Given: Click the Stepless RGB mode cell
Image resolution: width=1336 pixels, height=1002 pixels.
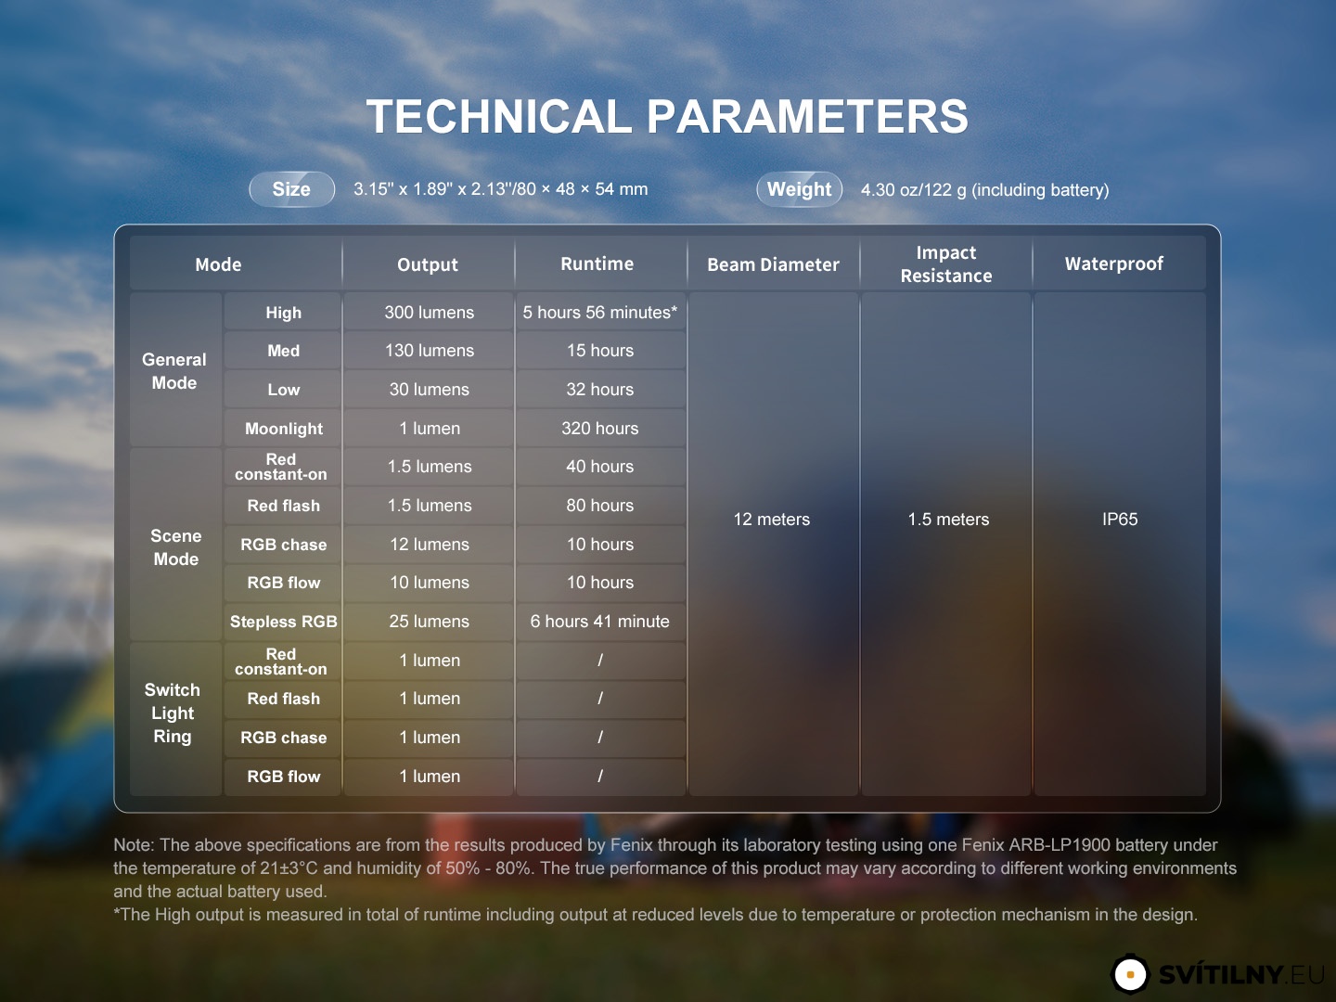Looking at the screenshot, I should [x=283, y=622].
